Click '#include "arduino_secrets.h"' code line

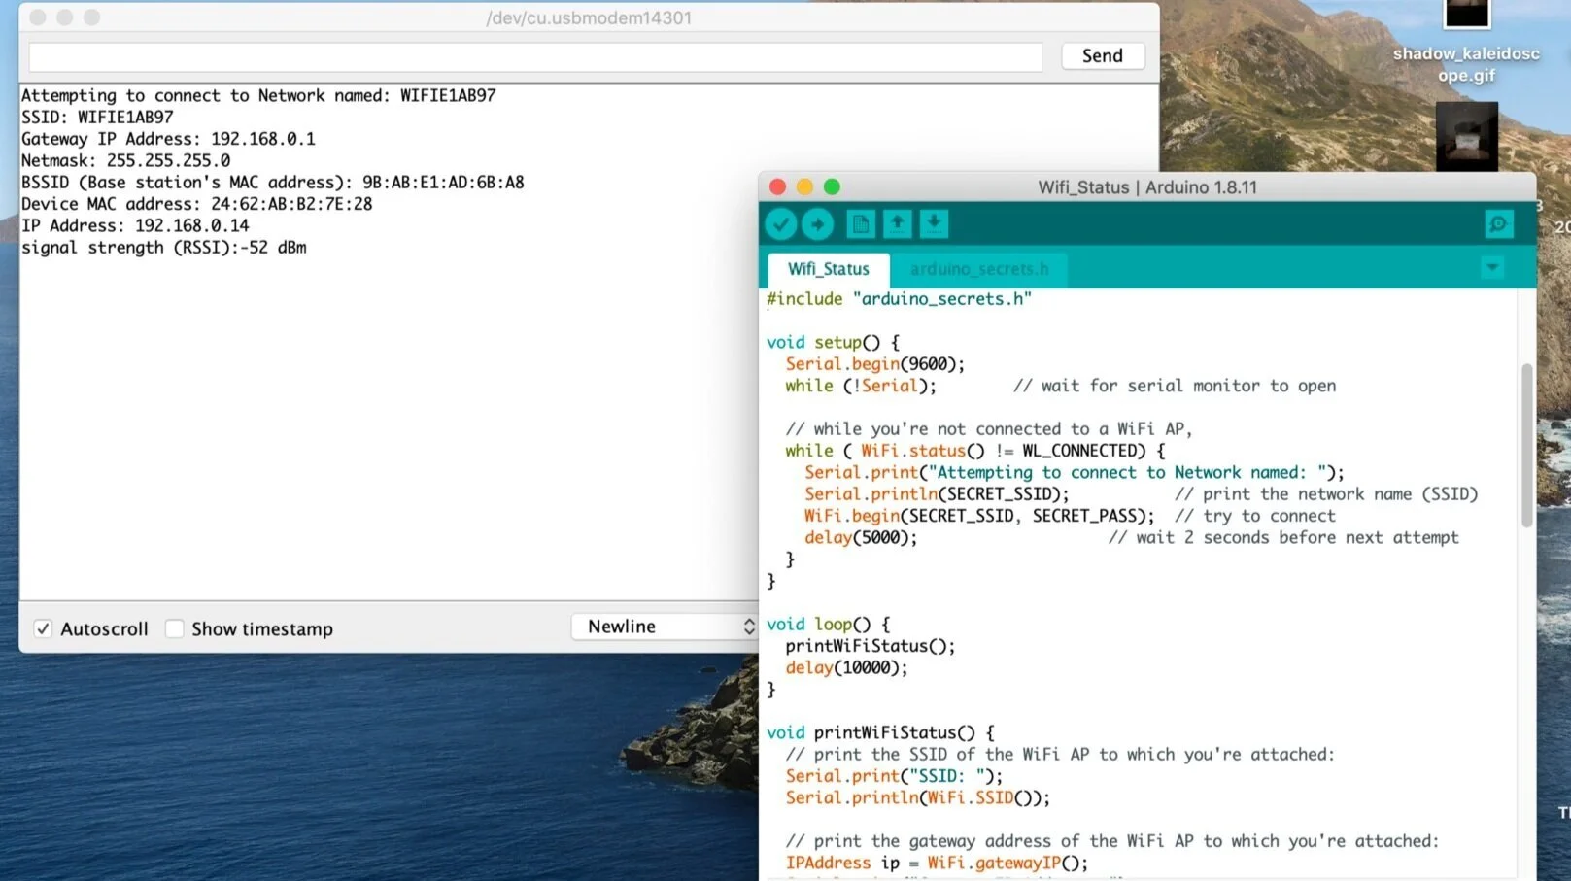(899, 299)
